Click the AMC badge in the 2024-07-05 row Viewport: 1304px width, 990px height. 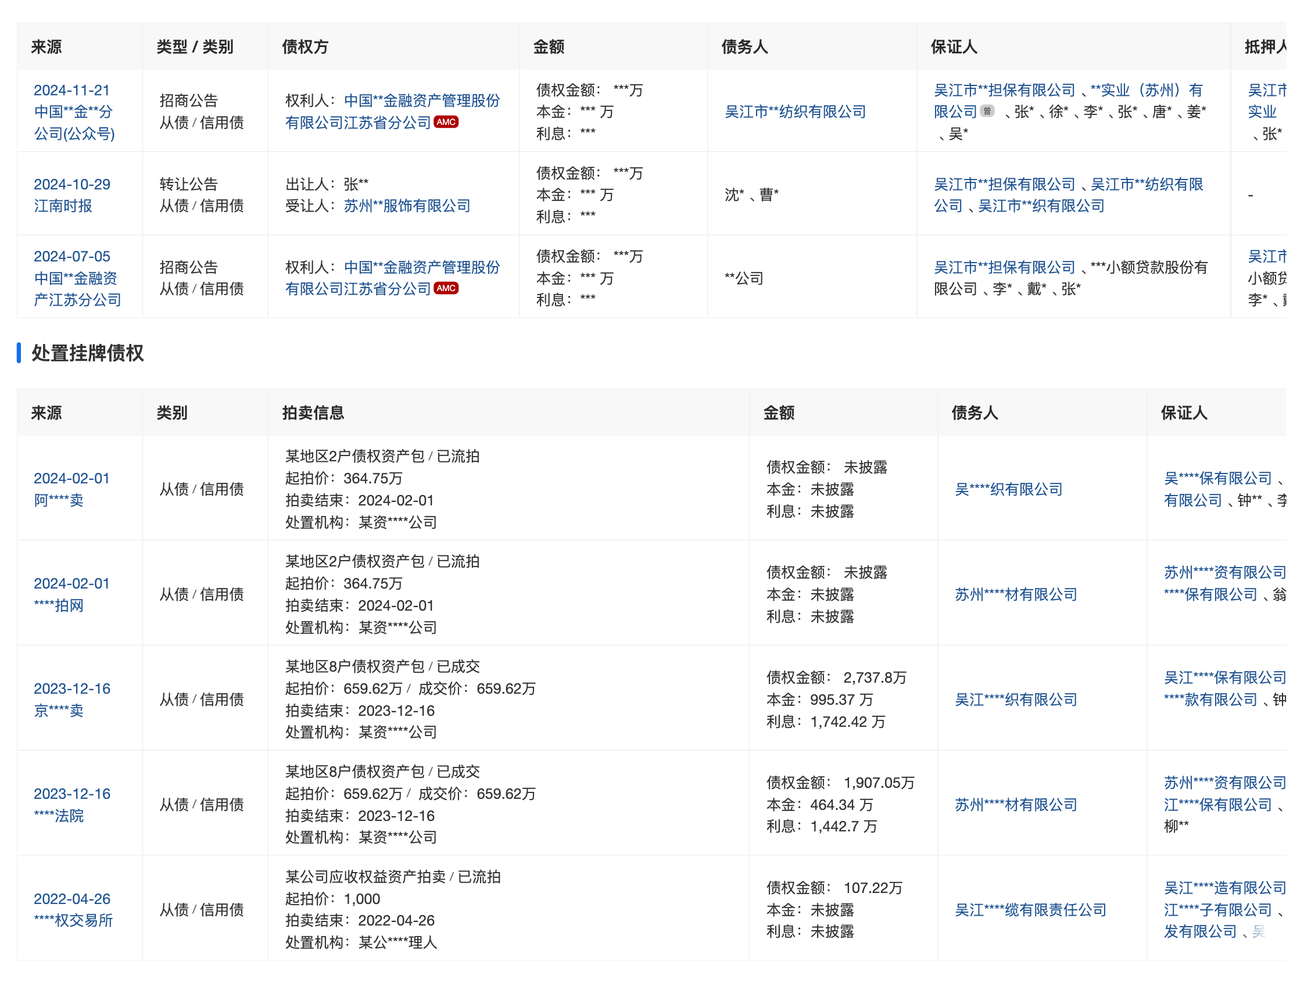(x=446, y=288)
